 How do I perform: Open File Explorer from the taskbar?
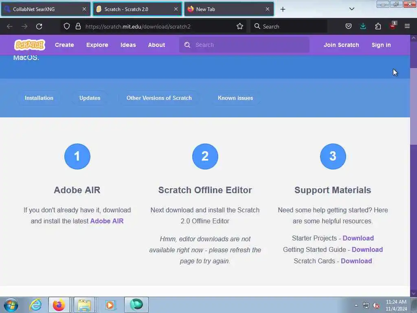tap(84, 305)
